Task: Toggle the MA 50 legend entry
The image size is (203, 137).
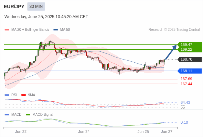Action: coord(62,29)
